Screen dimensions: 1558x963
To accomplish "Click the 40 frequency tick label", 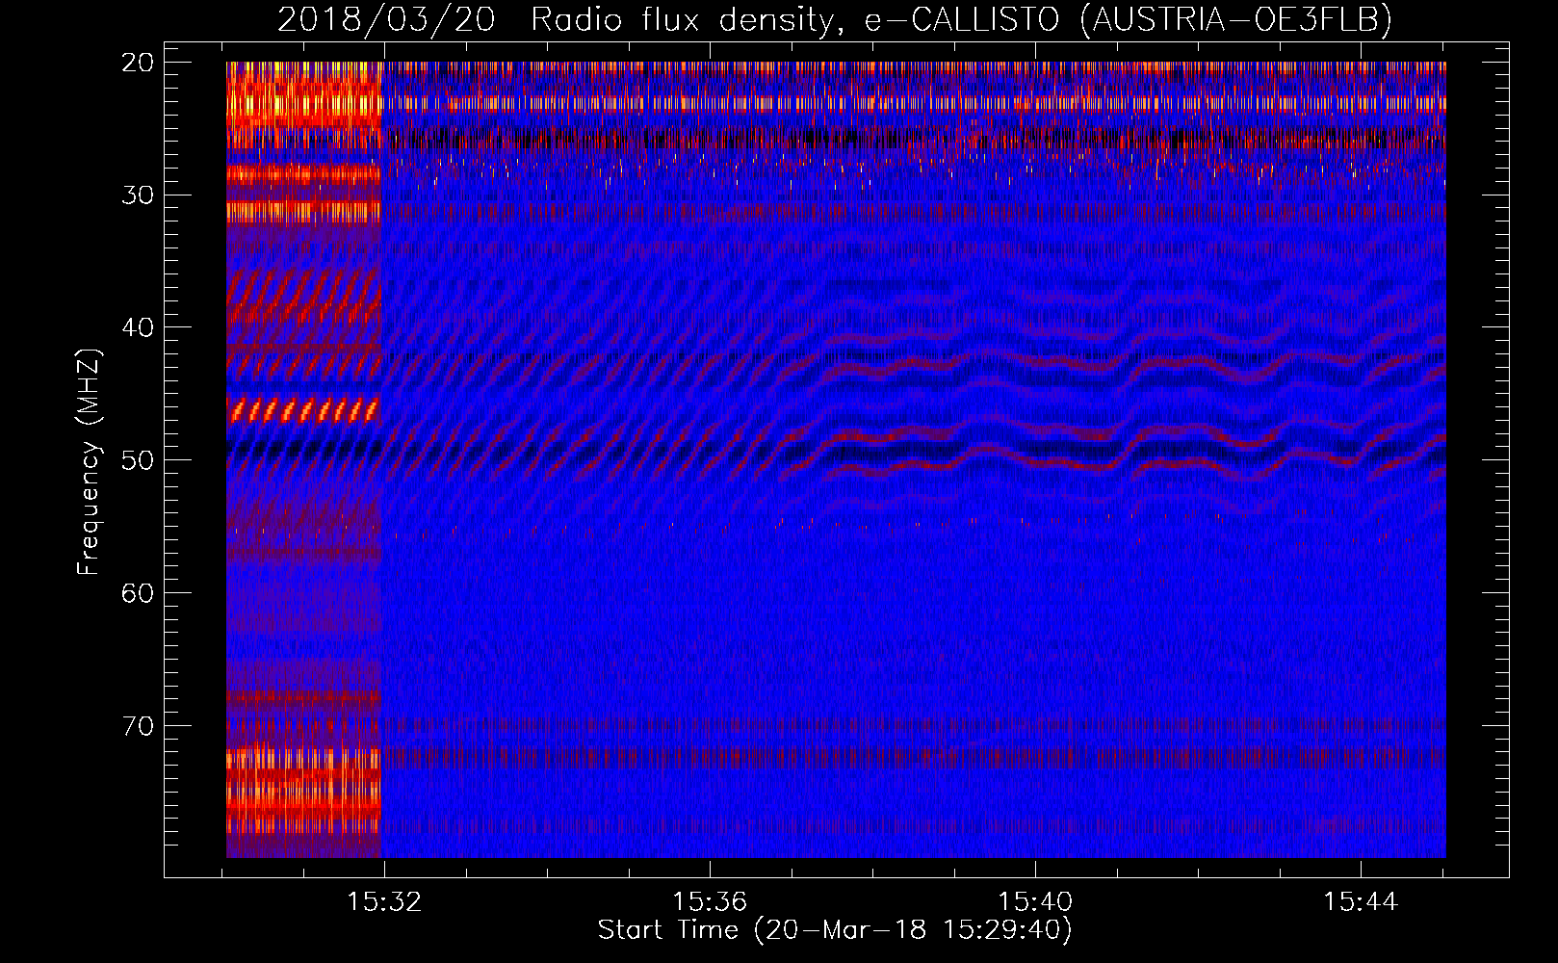I will [x=138, y=327].
